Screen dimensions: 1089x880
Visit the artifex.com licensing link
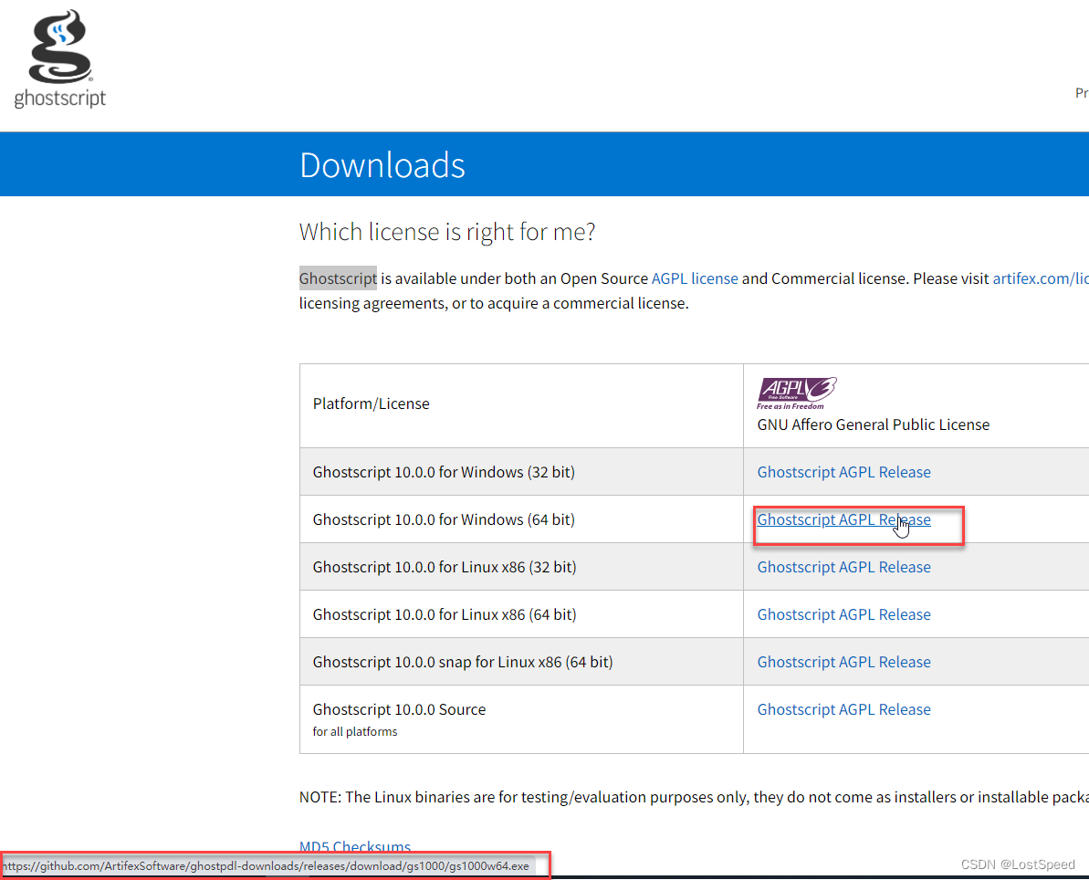[x=1040, y=278]
